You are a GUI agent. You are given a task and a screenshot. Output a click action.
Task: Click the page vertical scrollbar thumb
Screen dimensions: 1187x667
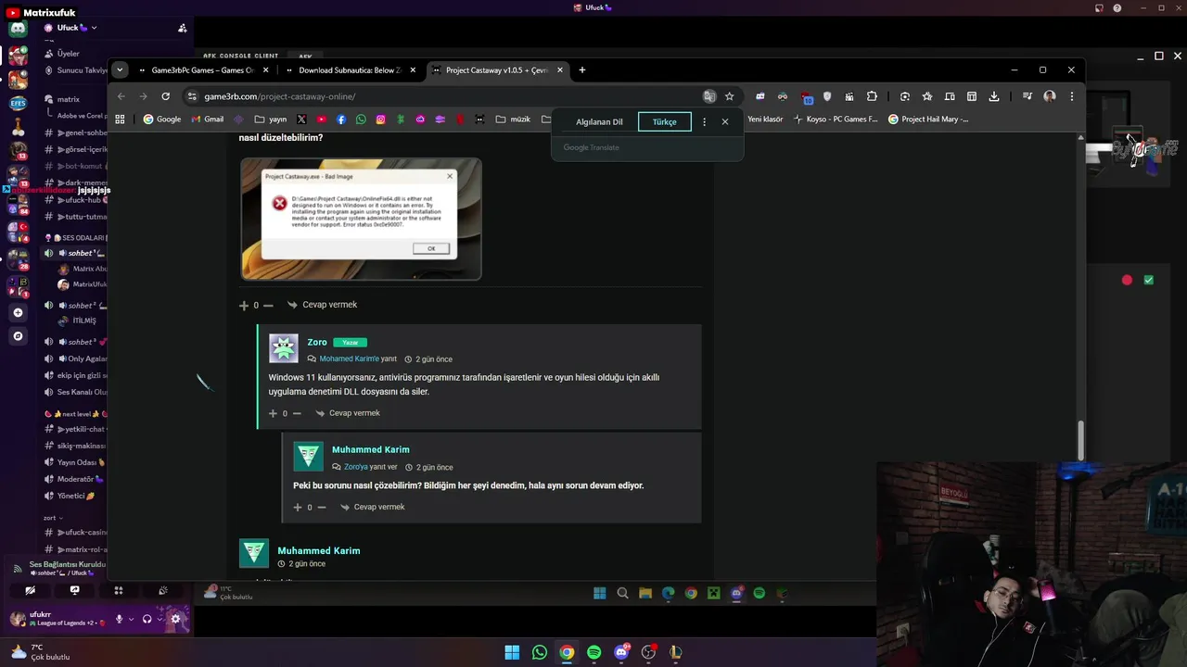click(x=1080, y=441)
